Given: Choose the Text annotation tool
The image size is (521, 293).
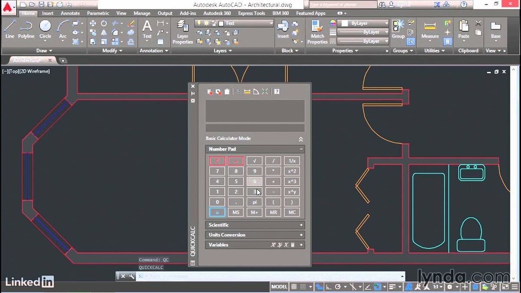Looking at the screenshot, I should point(147,29).
